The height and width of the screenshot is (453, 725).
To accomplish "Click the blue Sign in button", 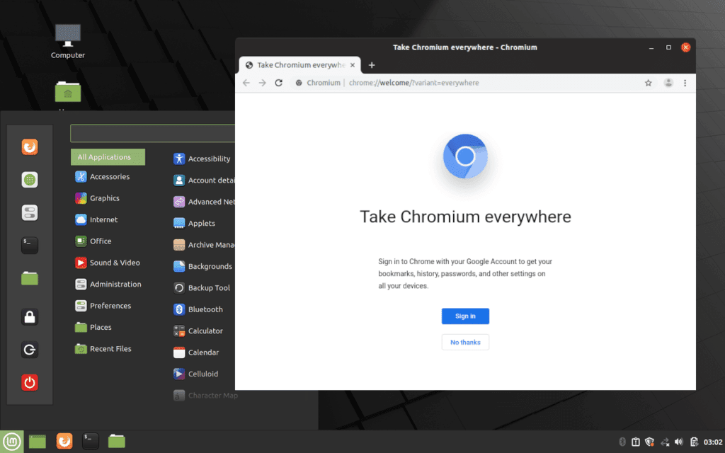I will pos(465,316).
